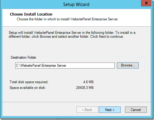Select the Choose Install Location heading
Screen dimensions: 154x120
(31, 14)
